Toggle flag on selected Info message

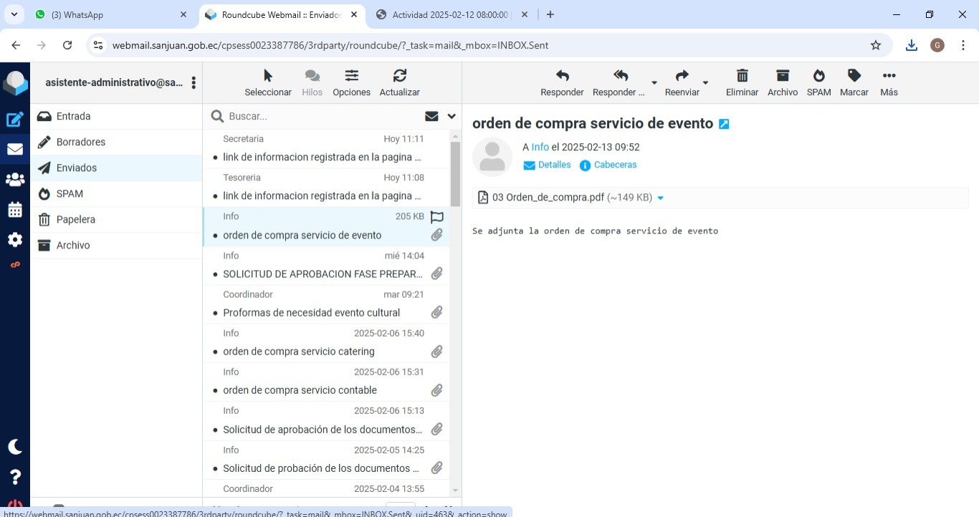pyautogui.click(x=436, y=217)
